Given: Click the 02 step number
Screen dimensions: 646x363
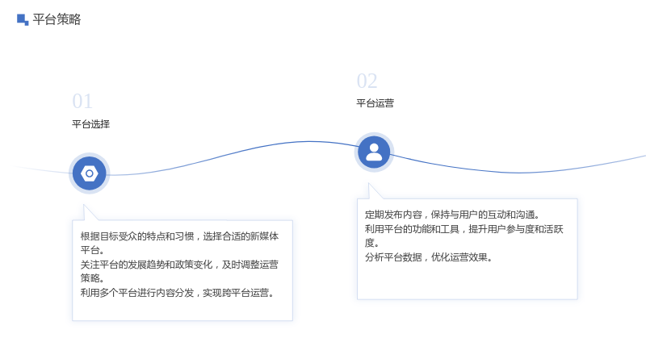Looking at the screenshot, I should click(x=367, y=81).
